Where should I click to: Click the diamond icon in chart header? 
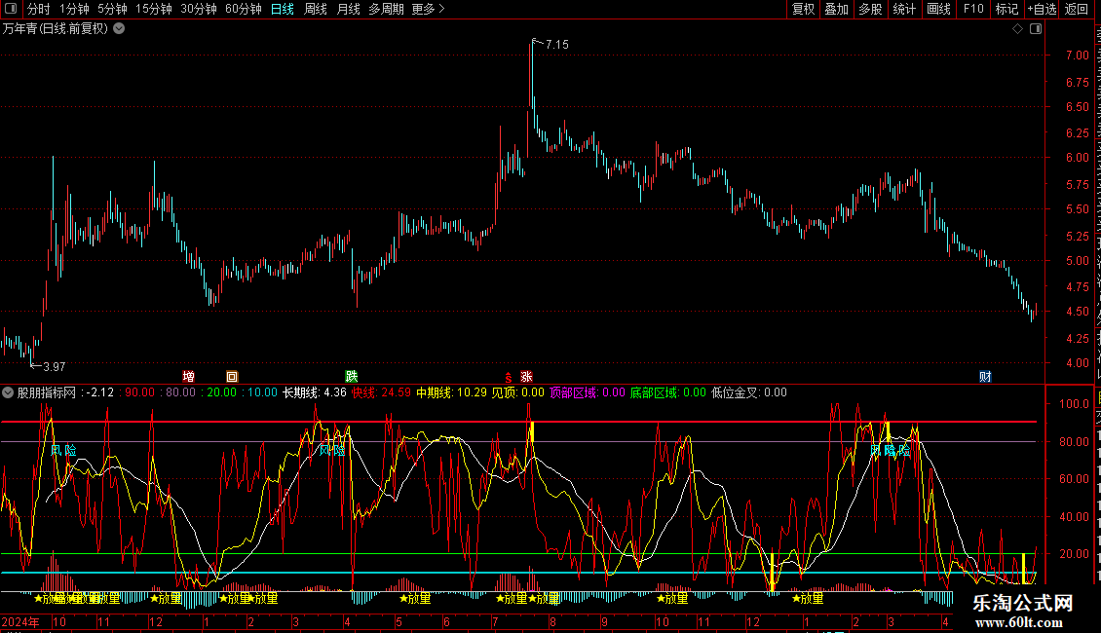tap(1017, 29)
